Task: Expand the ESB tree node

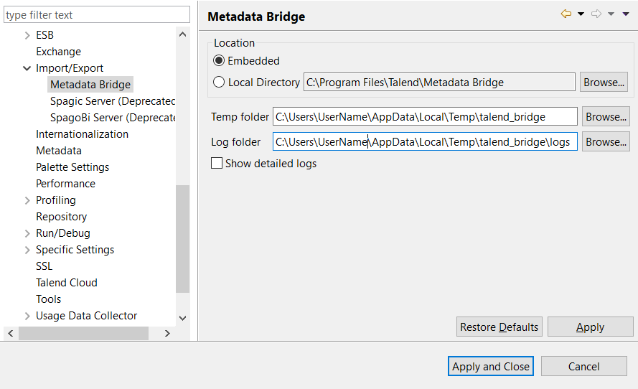Action: tap(27, 35)
